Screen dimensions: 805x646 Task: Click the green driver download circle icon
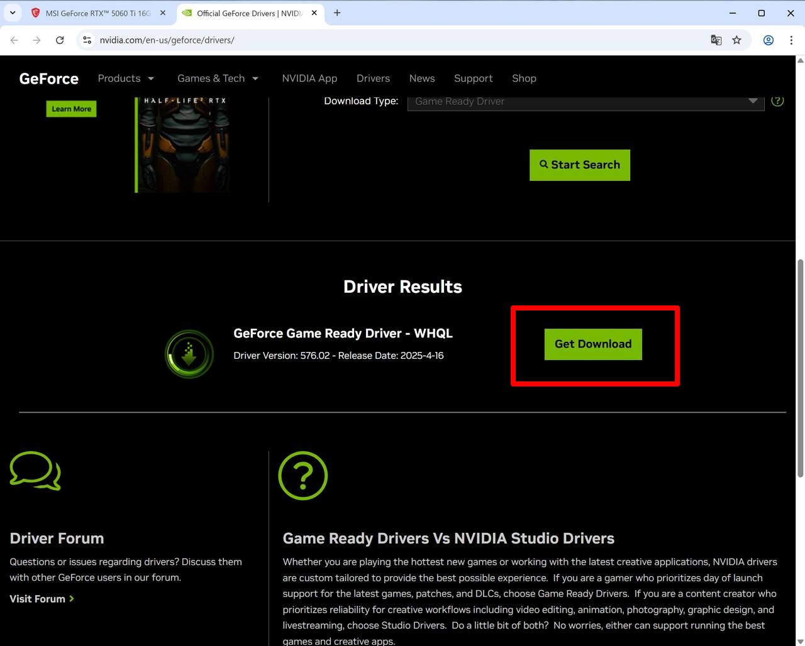(x=189, y=354)
